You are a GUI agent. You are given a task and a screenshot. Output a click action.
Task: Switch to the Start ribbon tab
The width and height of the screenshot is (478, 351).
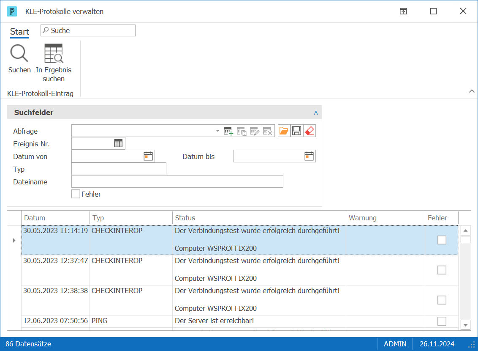(x=19, y=32)
